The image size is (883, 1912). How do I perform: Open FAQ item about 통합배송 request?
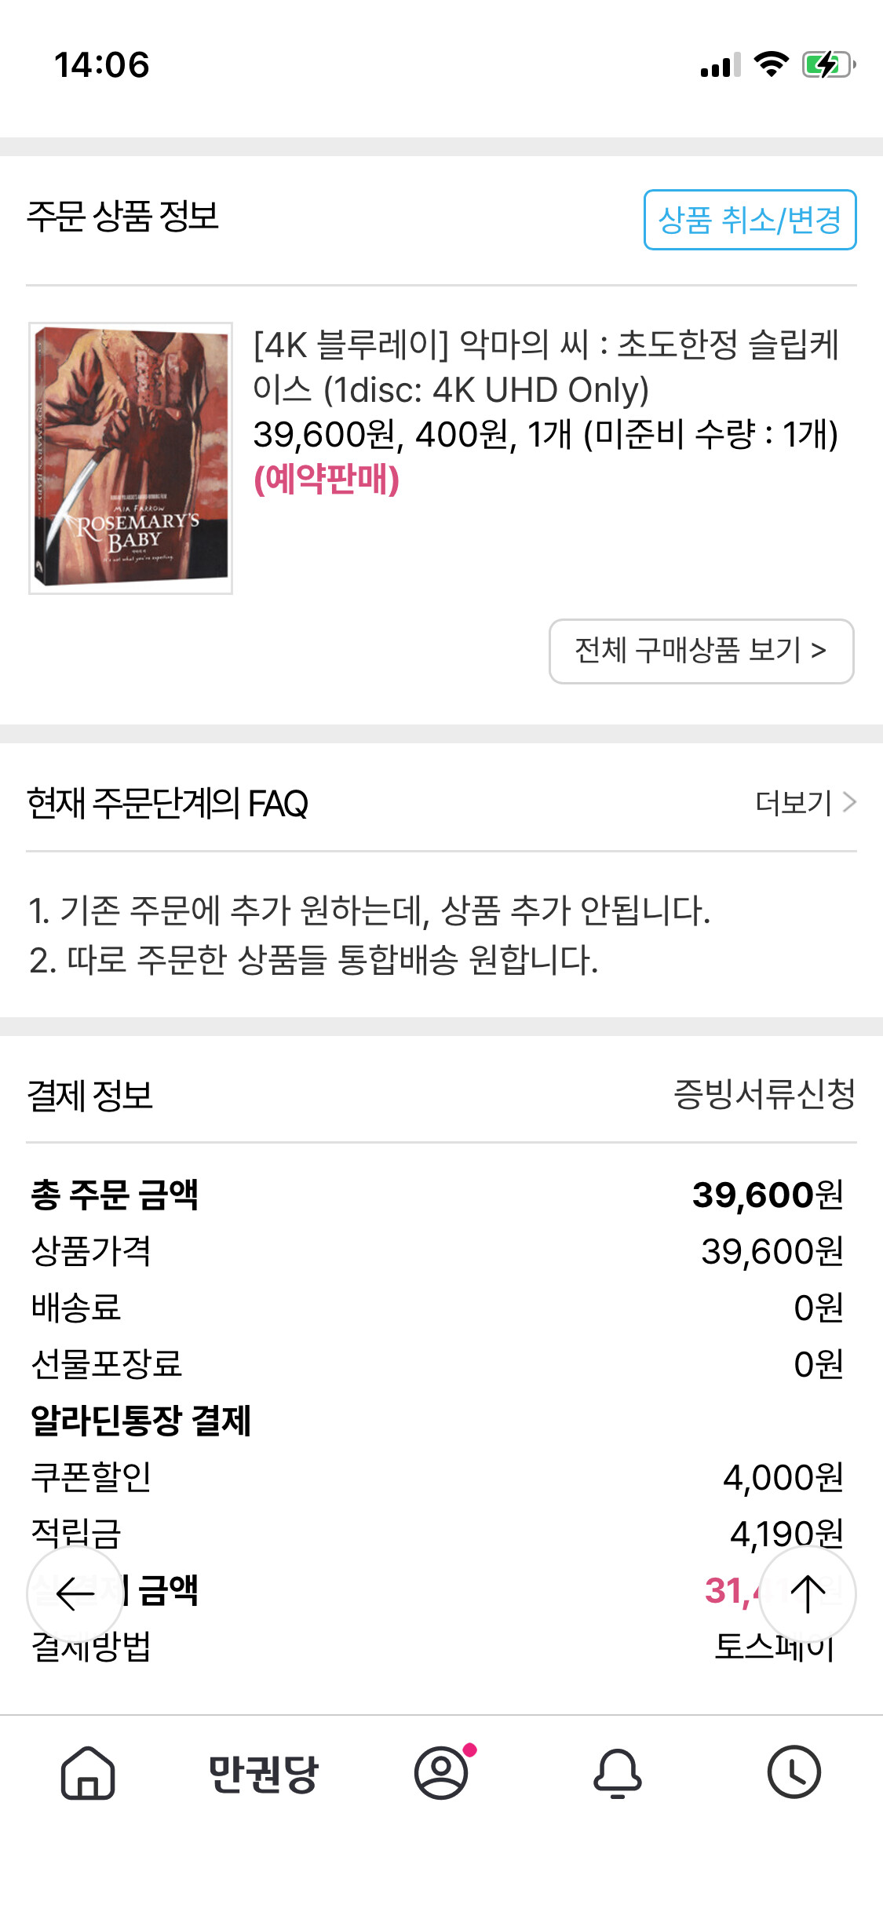314,960
